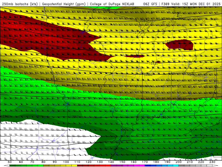Click the 10140 height contour label
The height and width of the screenshot is (167, 222).
(x=137, y=32)
